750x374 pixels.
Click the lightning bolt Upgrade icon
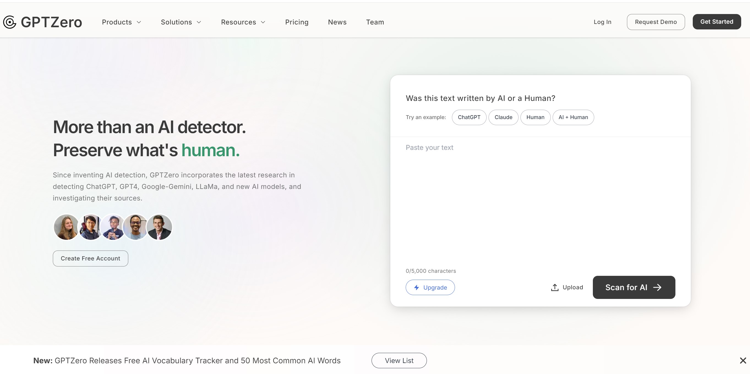pos(417,287)
